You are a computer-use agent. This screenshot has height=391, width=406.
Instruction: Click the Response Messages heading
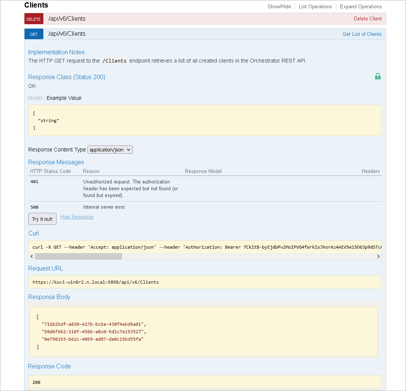[x=56, y=162]
